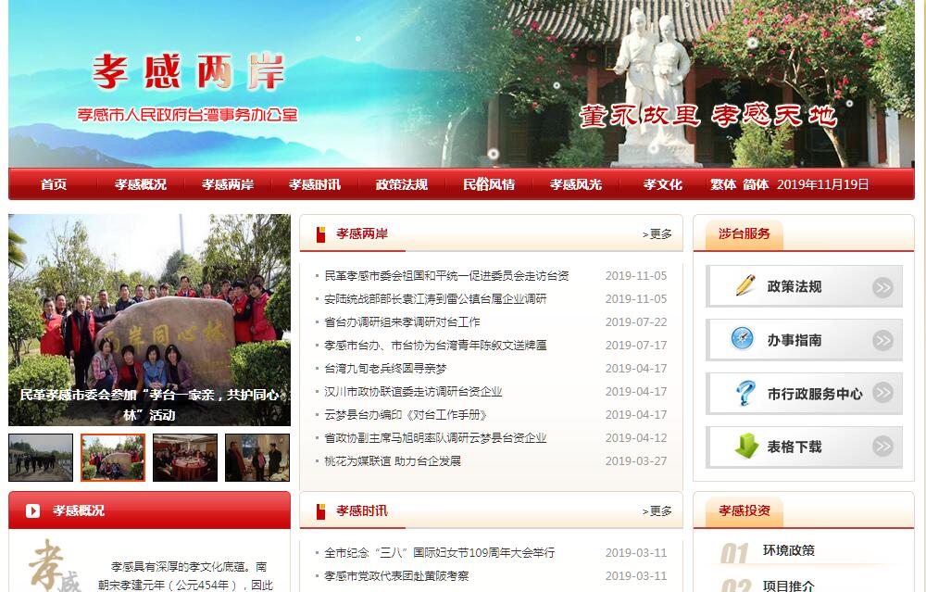Image resolution: width=926 pixels, height=592 pixels.
Task: Open 环境政策 item numbered 01
Action: pos(788,550)
